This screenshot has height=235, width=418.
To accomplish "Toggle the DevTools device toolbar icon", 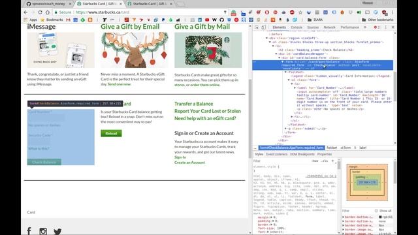I will click(x=263, y=27).
